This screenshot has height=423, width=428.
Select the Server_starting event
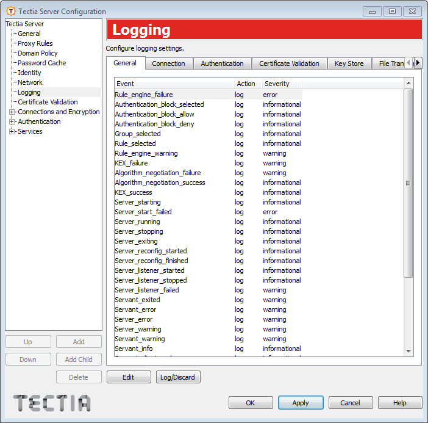point(209,202)
